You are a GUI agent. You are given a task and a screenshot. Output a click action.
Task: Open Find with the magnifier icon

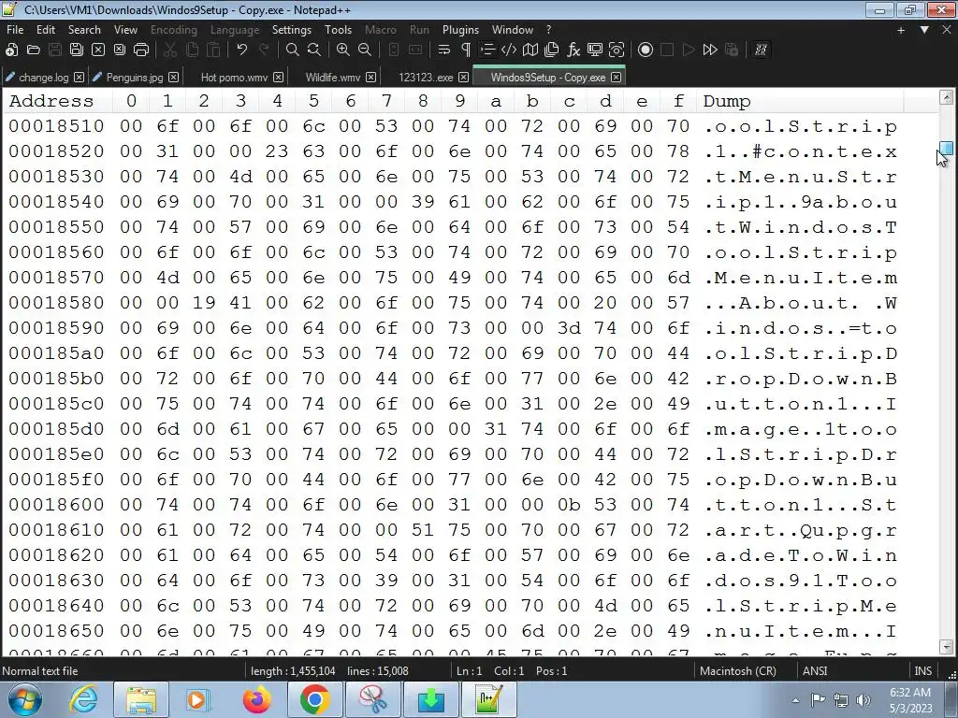click(x=293, y=50)
